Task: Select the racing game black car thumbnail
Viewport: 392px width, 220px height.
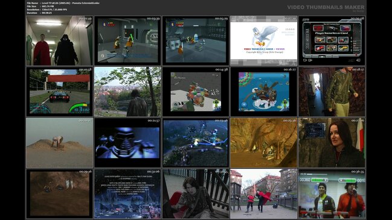Action: (x=59, y=92)
